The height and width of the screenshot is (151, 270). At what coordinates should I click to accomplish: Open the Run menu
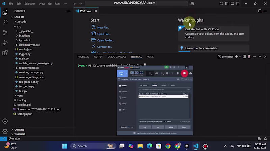coord(57,4)
